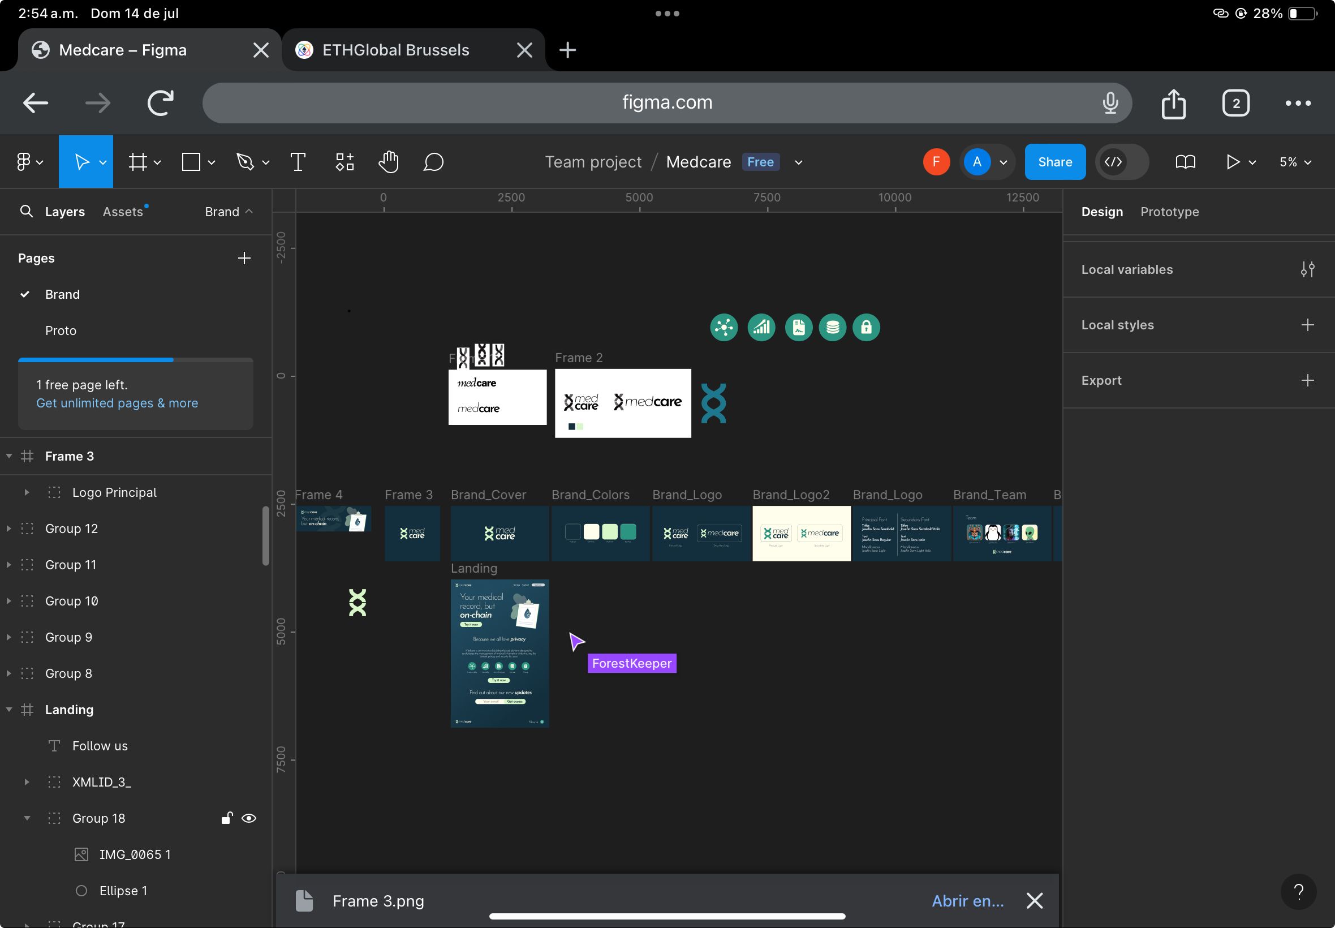Screen dimensions: 1335x928
Task: Switch to the Assets panel tab
Action: pos(120,211)
